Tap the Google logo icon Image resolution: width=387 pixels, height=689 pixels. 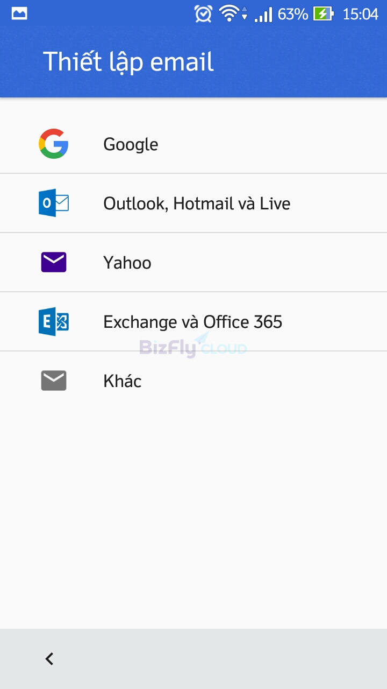[x=54, y=144]
